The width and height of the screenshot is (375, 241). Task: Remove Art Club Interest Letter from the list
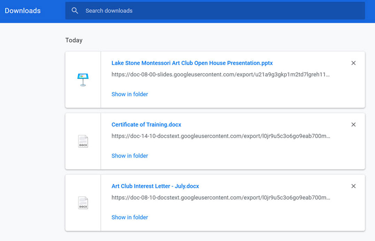pos(353,186)
